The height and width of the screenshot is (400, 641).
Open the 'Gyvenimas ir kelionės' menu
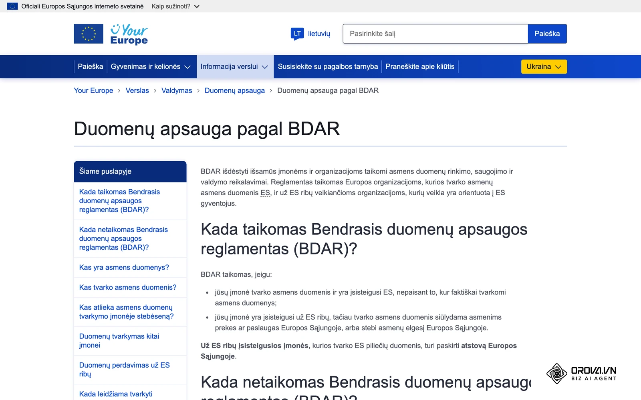pos(151,66)
